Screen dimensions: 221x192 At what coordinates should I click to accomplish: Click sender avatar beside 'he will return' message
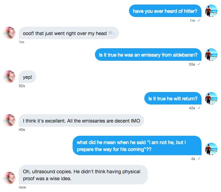(x=211, y=98)
